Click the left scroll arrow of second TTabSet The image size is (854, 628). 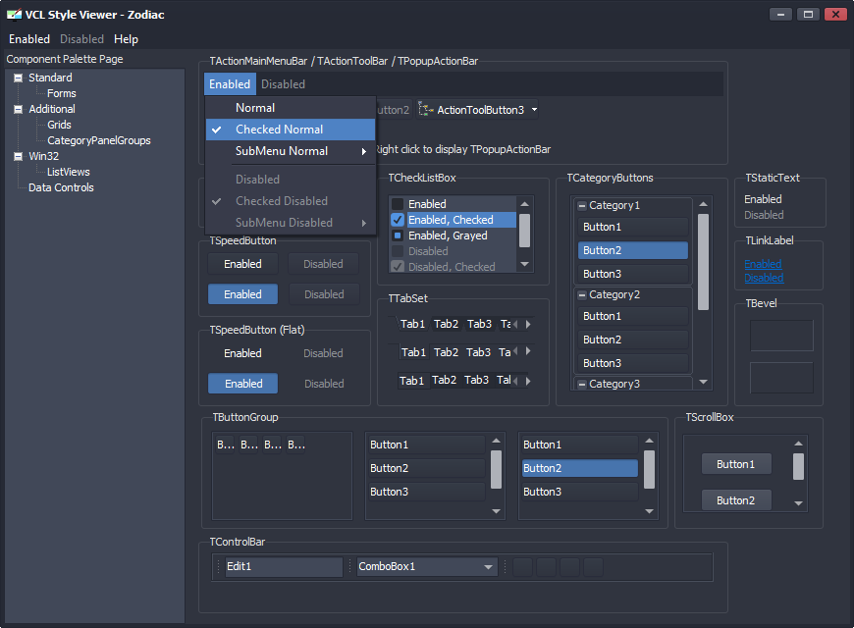click(x=515, y=351)
